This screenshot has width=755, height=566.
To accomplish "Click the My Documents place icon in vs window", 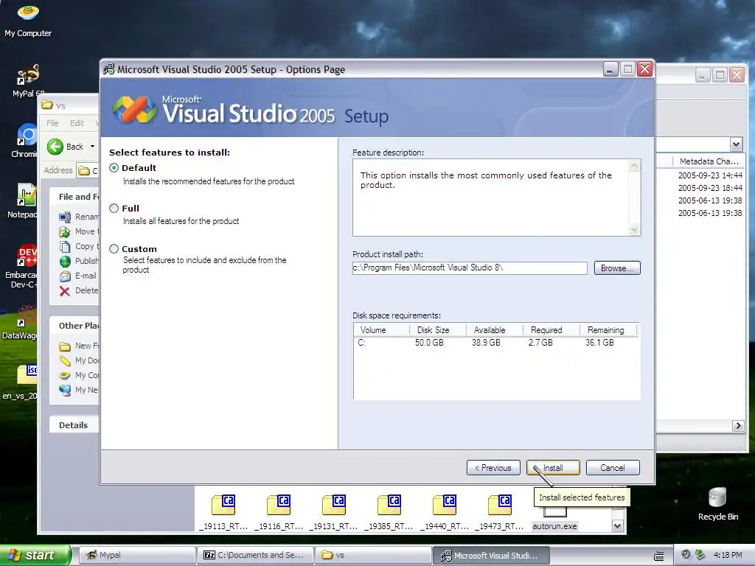I will click(65, 361).
